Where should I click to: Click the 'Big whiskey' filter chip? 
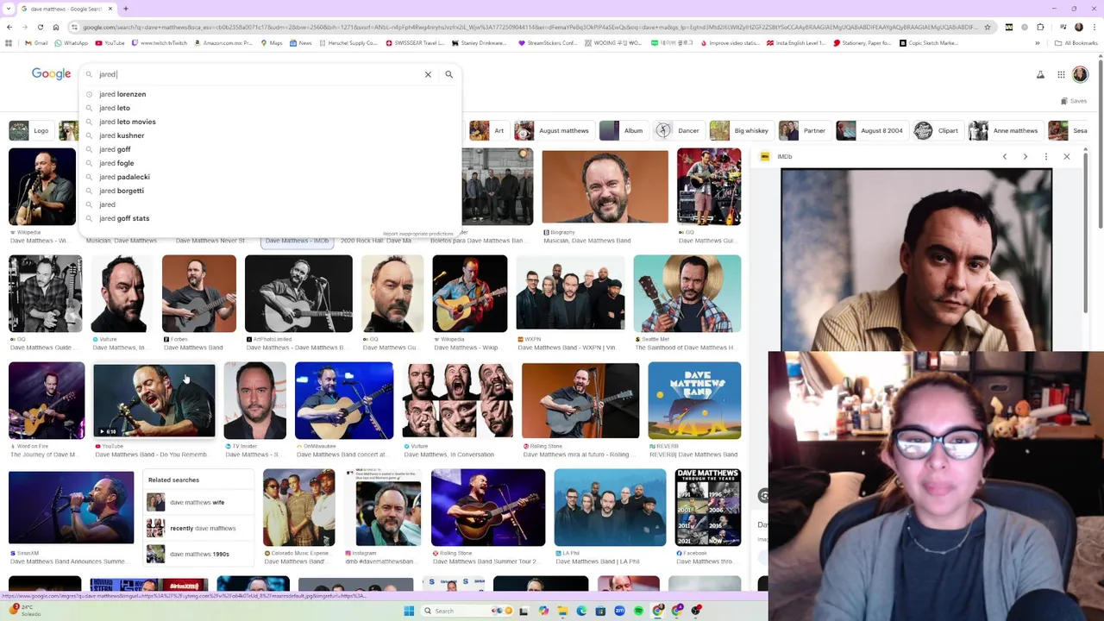coord(740,130)
